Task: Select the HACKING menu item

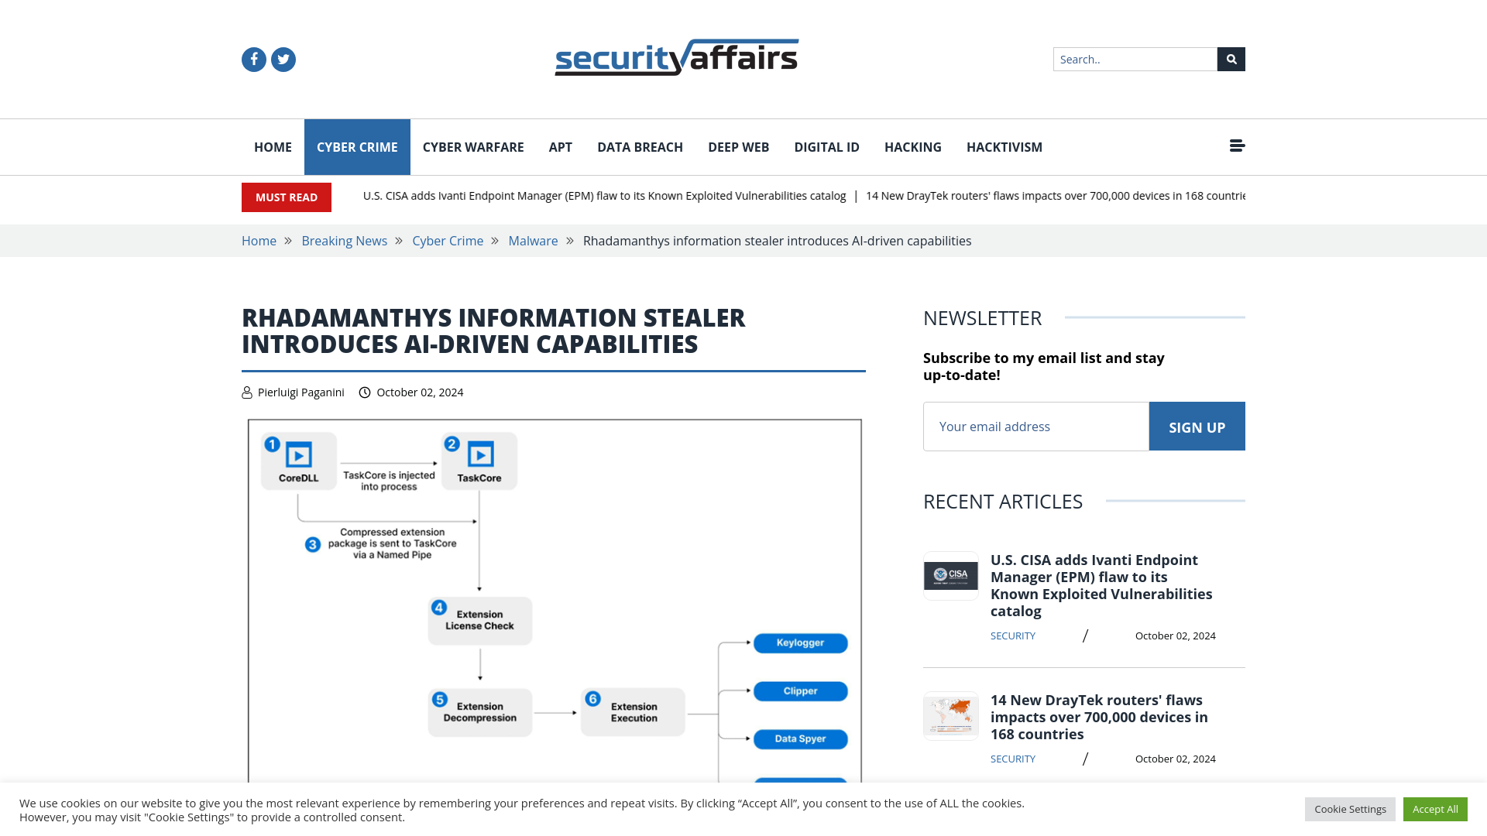Action: click(913, 147)
